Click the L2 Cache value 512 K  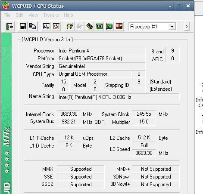pyautogui.click(x=144, y=138)
